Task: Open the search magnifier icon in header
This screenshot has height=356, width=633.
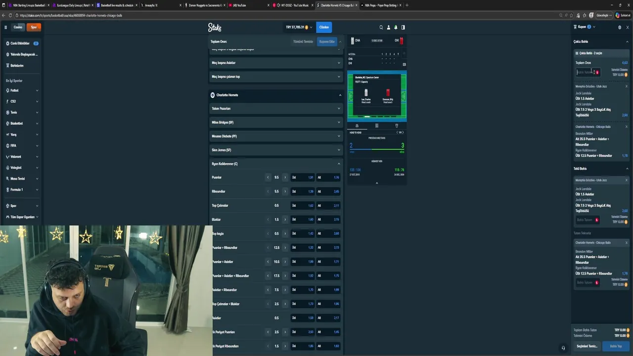Action: tap(381, 27)
